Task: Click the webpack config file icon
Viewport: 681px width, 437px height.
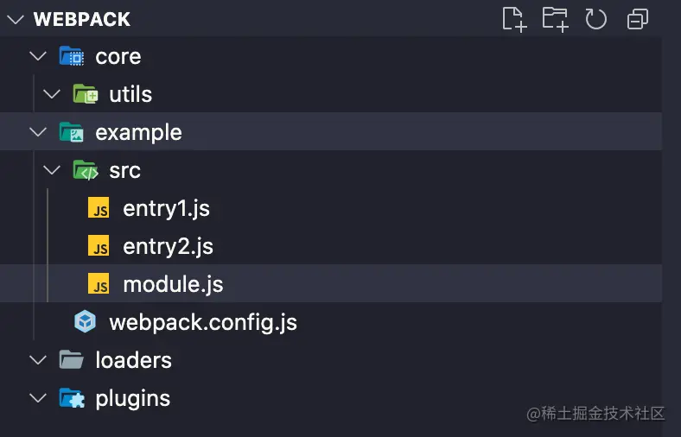Action: (85, 322)
